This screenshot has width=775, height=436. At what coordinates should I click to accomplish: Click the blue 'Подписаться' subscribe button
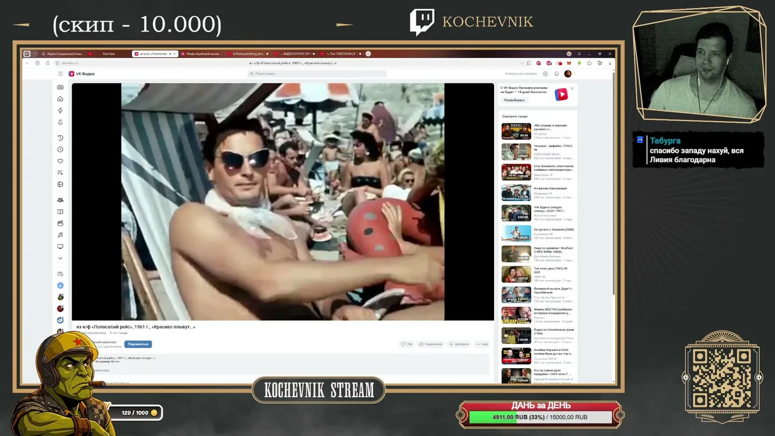point(138,344)
